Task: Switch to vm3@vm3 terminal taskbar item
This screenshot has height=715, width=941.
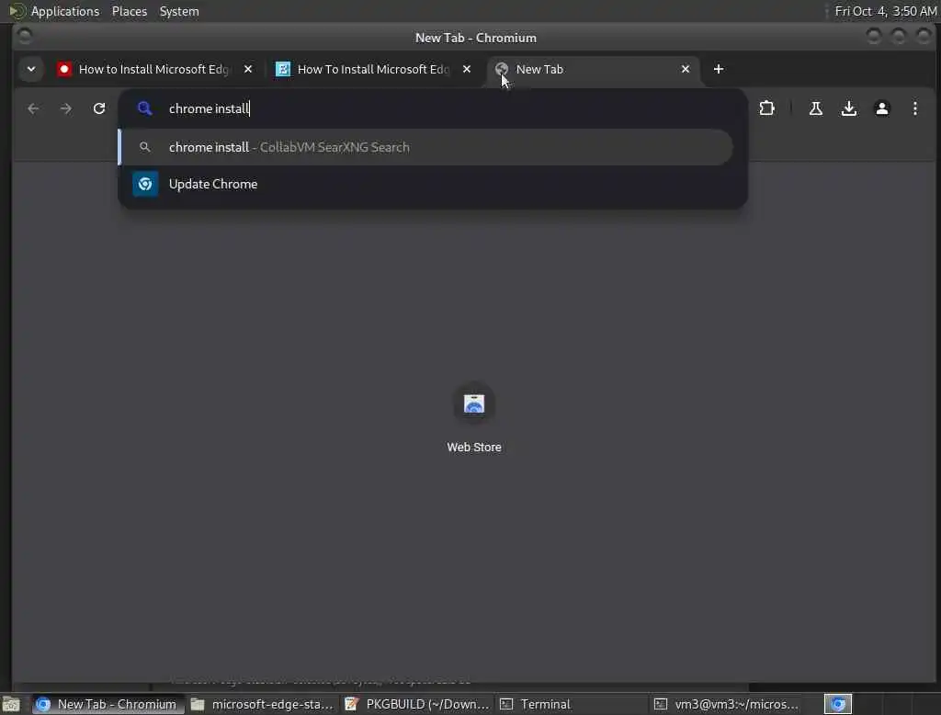Action: [726, 704]
